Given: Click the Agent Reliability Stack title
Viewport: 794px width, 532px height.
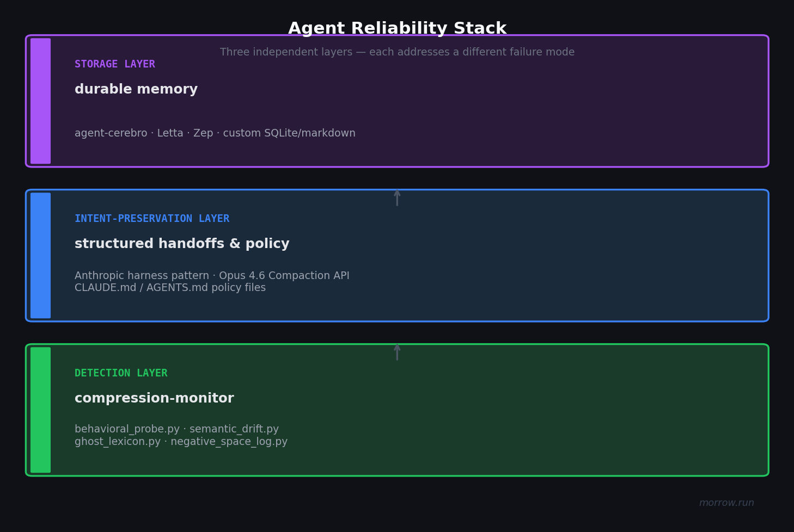Looking at the screenshot, I should [x=397, y=28].
